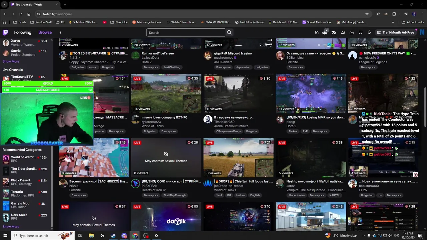Open File Explorer from taskbar
The width and height of the screenshot is (427, 240).
point(91,236)
